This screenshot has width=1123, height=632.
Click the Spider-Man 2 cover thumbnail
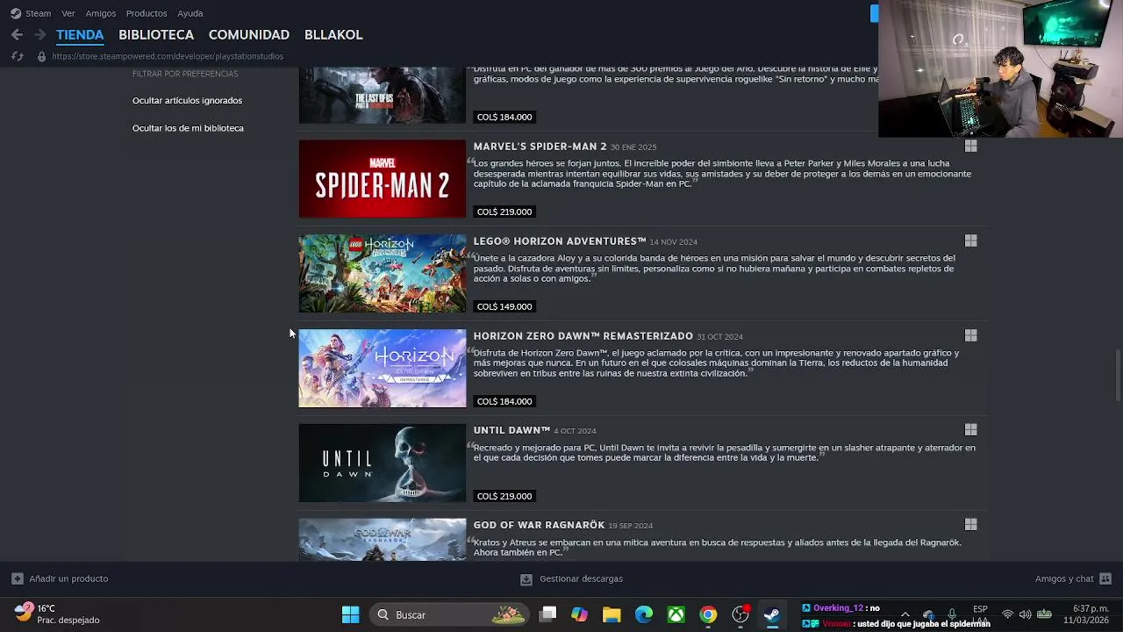(x=383, y=179)
